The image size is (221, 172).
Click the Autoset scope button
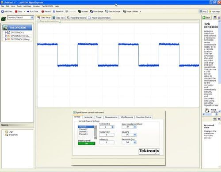[x=83, y=11]
